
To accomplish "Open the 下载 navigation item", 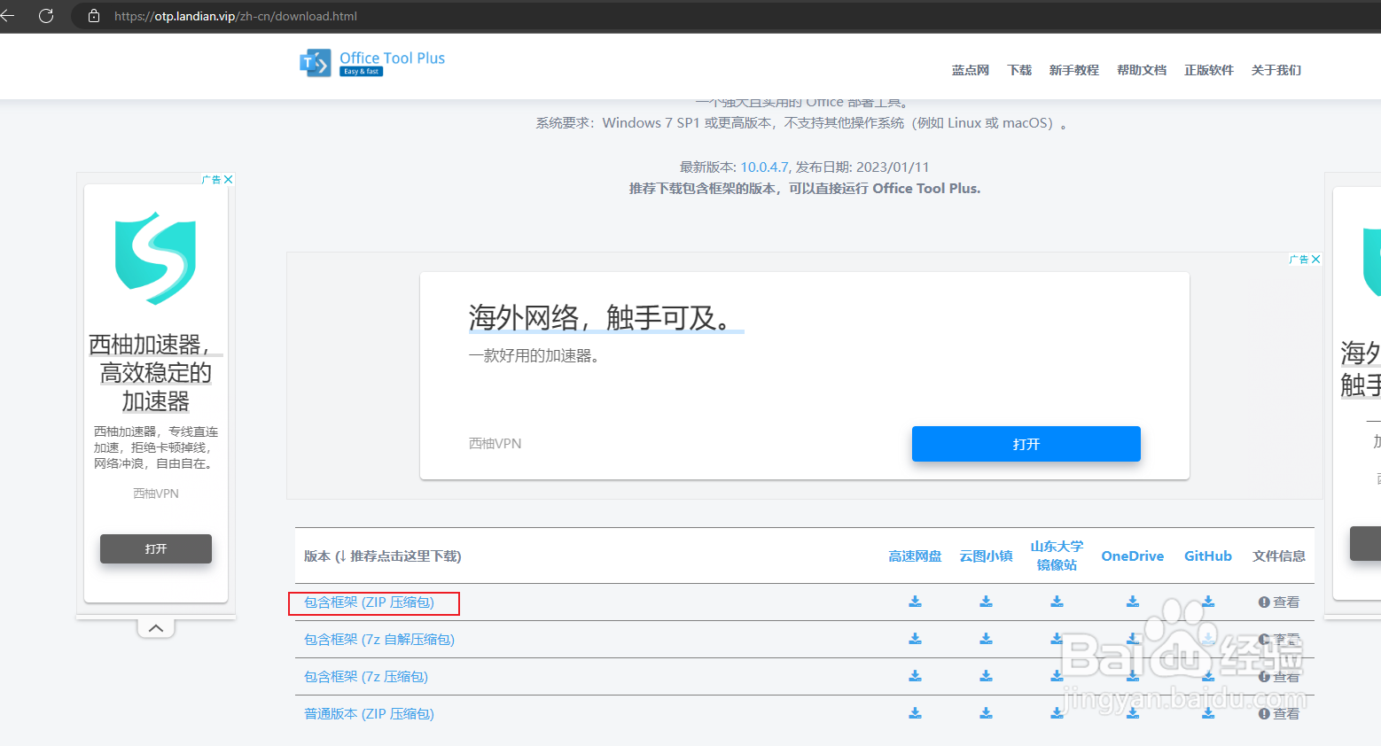I will (1019, 70).
